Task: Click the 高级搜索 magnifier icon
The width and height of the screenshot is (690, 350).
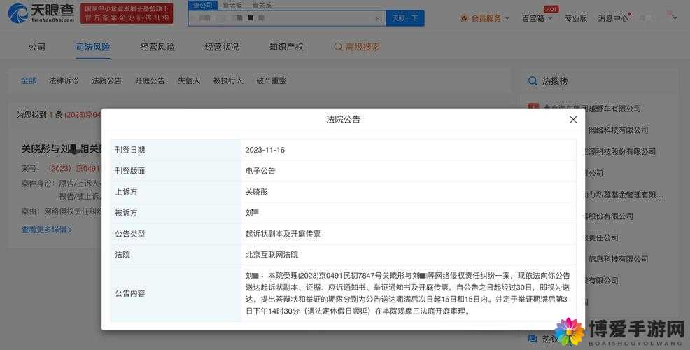Action: pos(338,47)
